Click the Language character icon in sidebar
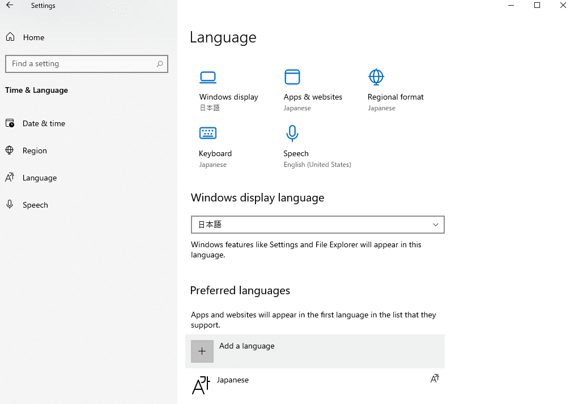 [x=10, y=177]
